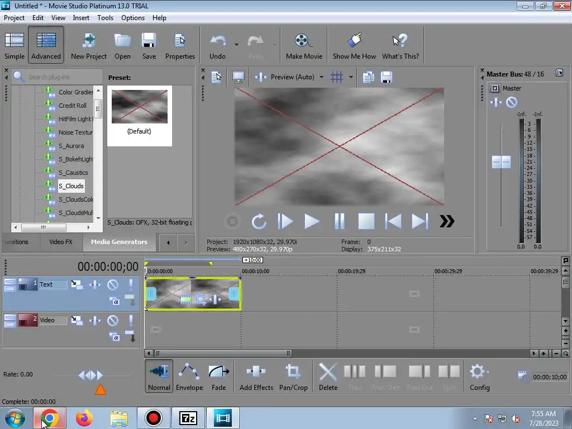Open project Properties
Screen dimensions: 572x429
(x=180, y=45)
